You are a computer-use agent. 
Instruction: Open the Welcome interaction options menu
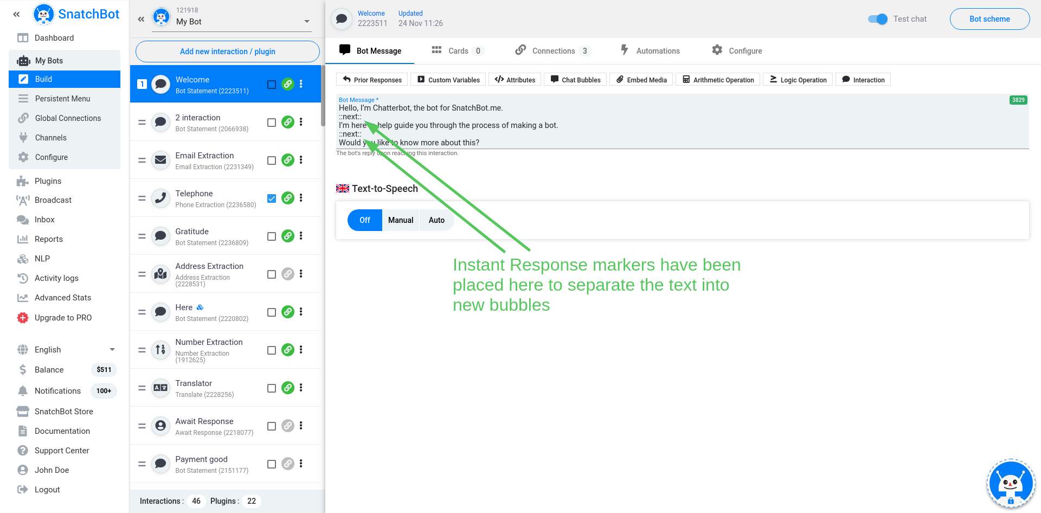click(x=301, y=84)
